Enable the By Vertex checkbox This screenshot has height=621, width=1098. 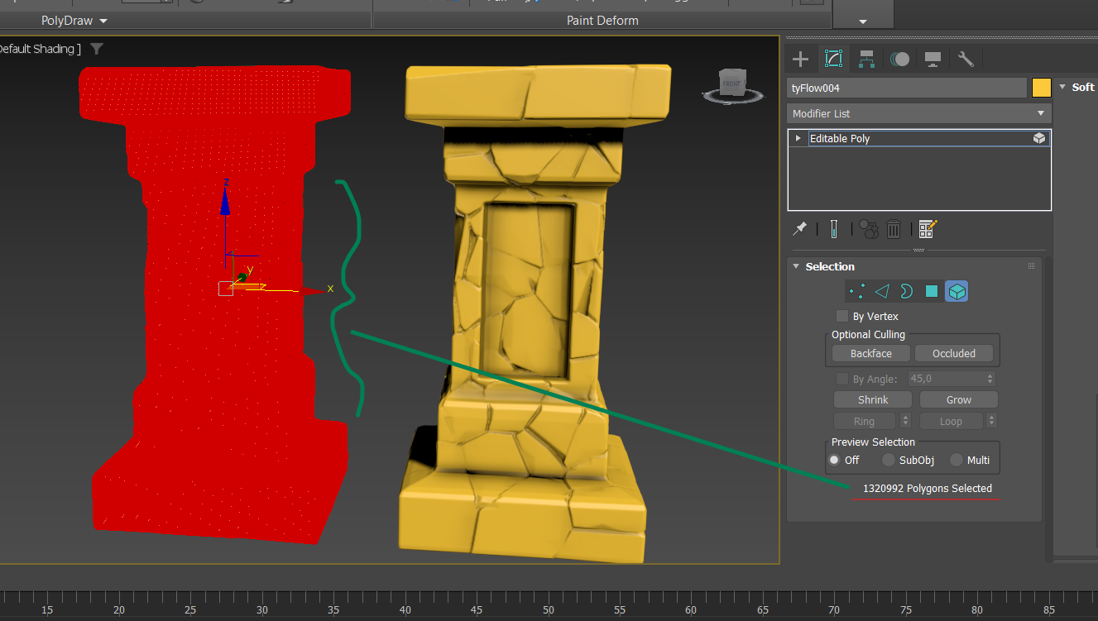point(842,316)
